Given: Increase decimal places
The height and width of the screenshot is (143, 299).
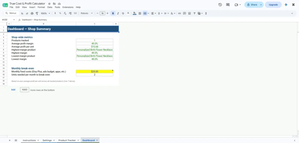Looking at the screenshot, I should [70, 13].
